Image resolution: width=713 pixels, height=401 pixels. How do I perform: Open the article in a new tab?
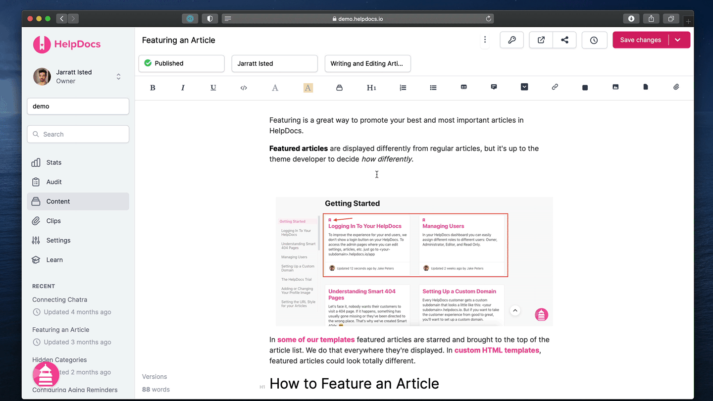pos(541,40)
